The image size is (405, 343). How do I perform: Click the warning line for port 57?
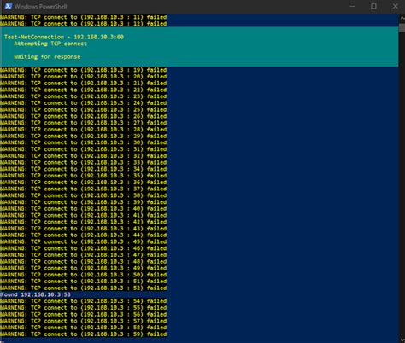(x=84, y=321)
